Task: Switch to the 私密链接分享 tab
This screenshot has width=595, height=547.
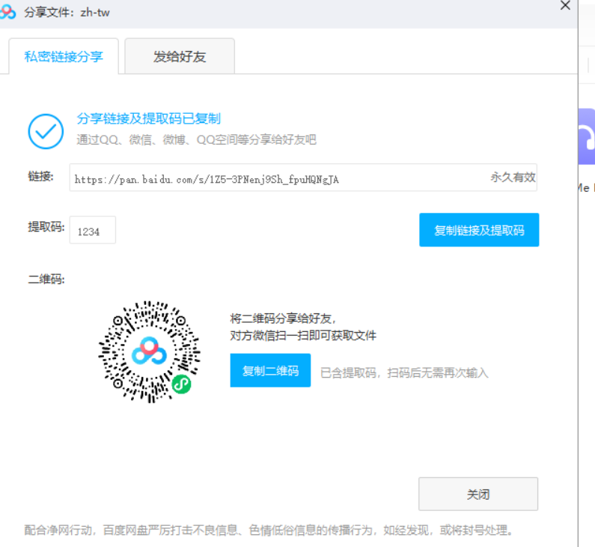Action: click(x=64, y=56)
